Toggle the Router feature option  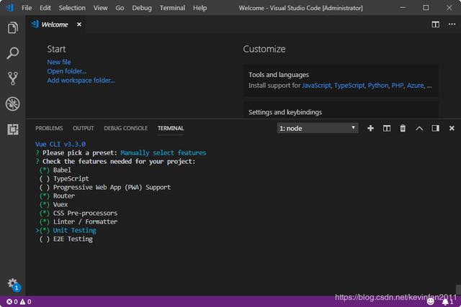[x=57, y=196]
